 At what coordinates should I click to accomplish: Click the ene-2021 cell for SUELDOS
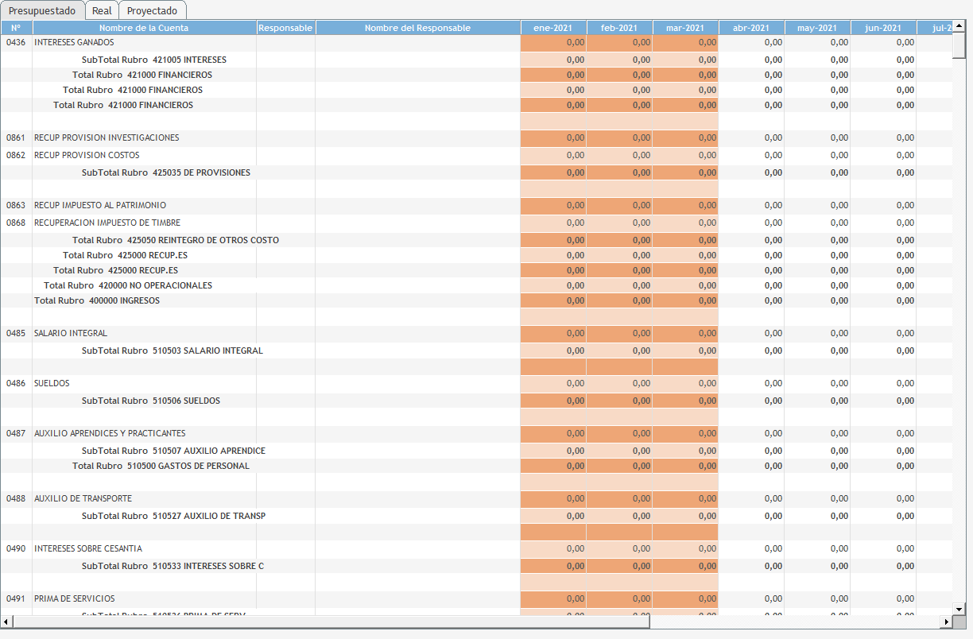click(553, 383)
